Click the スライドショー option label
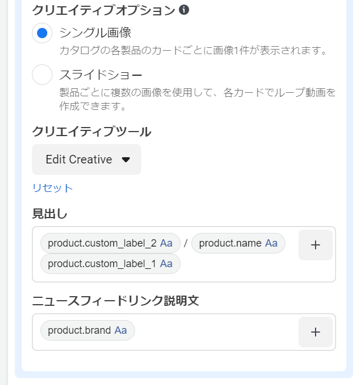The width and height of the screenshot is (360, 385). 101,75
